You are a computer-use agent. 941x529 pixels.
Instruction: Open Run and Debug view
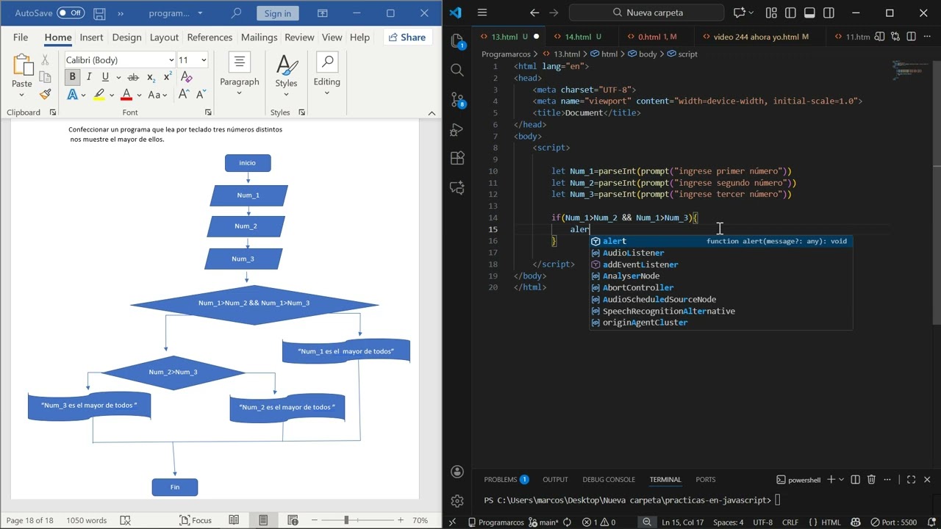(x=457, y=129)
